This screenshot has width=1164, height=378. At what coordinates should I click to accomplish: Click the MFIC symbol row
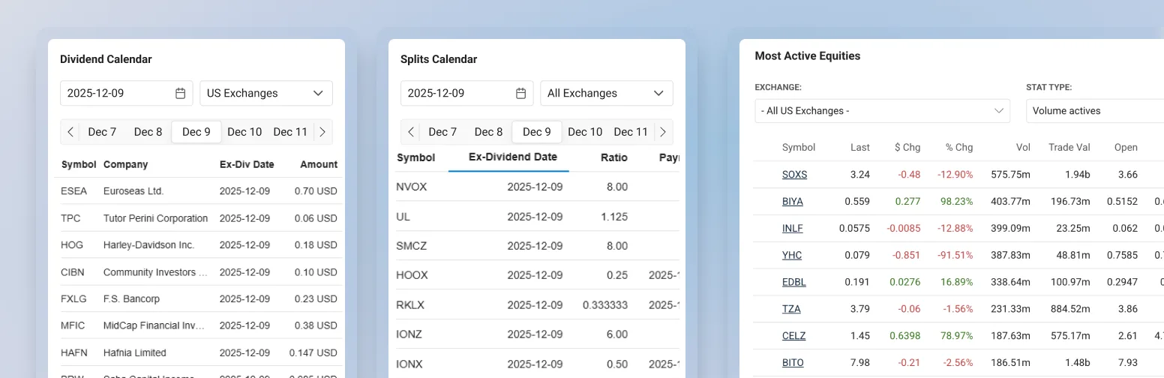tap(198, 326)
